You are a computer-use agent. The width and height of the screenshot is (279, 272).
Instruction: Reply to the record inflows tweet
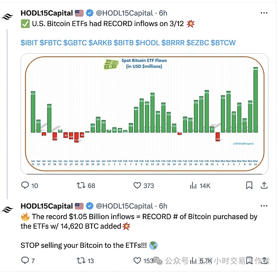point(26,185)
